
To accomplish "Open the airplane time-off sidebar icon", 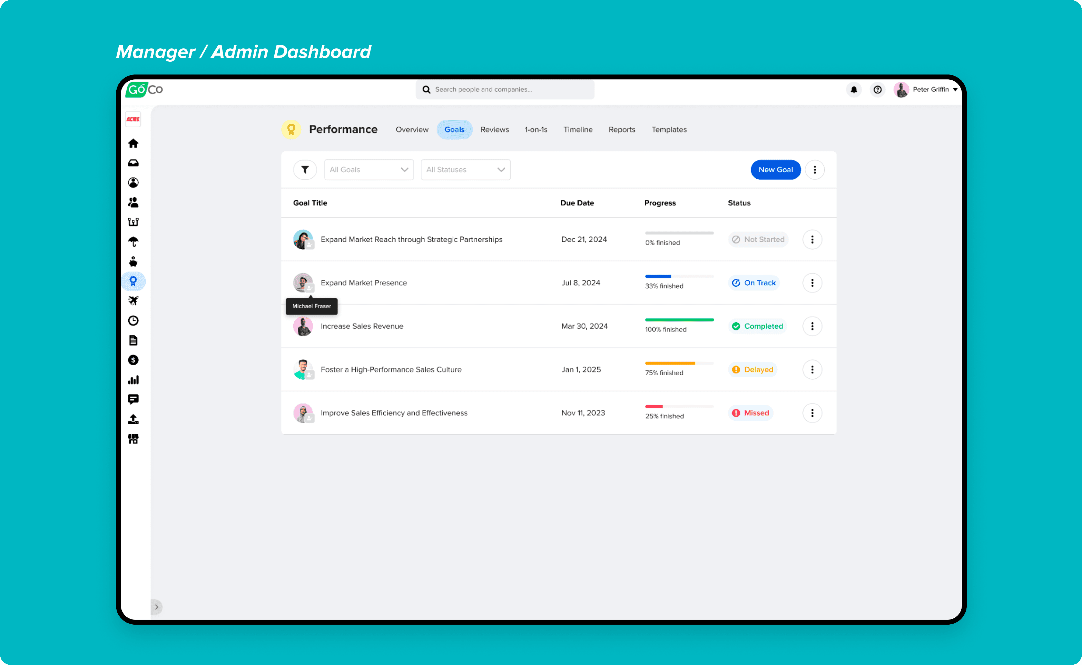I will click(133, 301).
